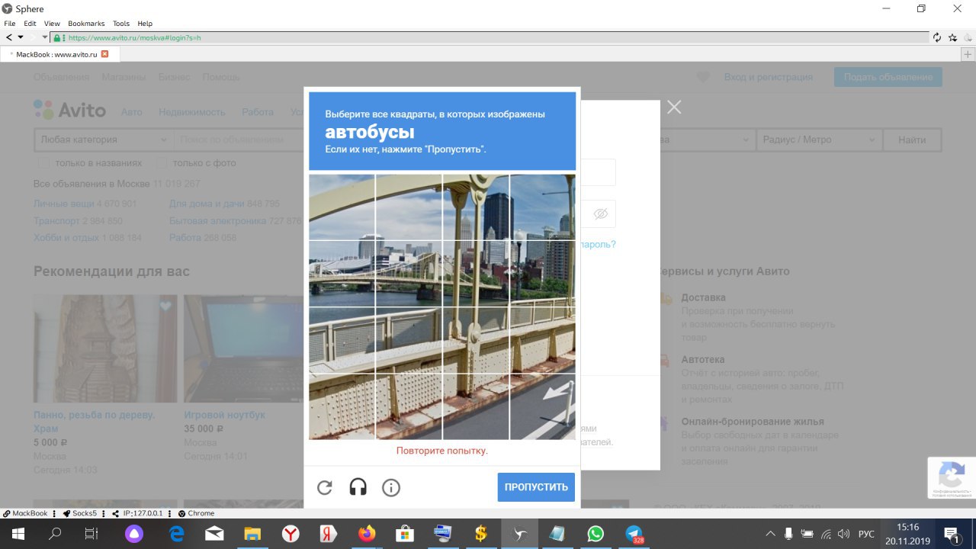Image resolution: width=976 pixels, height=549 pixels.
Task: Click the Socks5 status bar item
Action: pyautogui.click(x=80, y=513)
